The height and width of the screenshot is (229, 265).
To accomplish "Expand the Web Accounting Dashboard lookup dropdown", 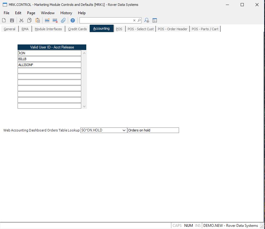I will click(x=124, y=130).
